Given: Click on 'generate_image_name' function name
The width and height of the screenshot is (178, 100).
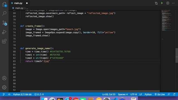Looking at the screenshot, I should click(38, 48).
